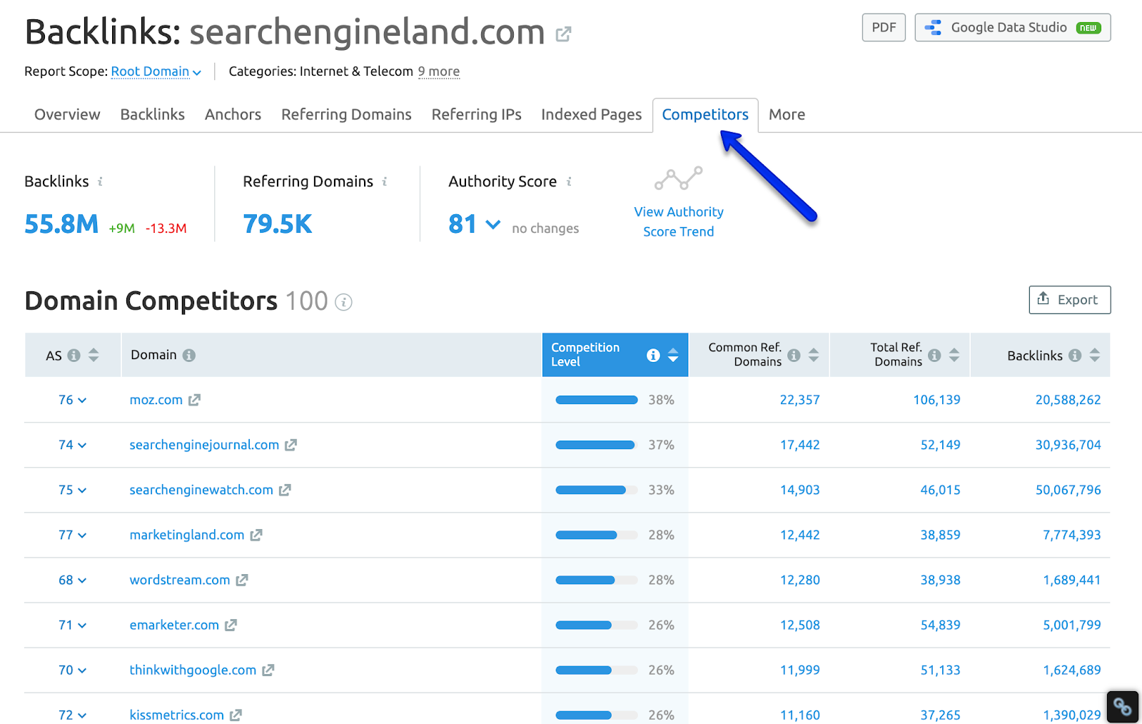
Task: Open the moz.com domain link
Action: click(156, 400)
